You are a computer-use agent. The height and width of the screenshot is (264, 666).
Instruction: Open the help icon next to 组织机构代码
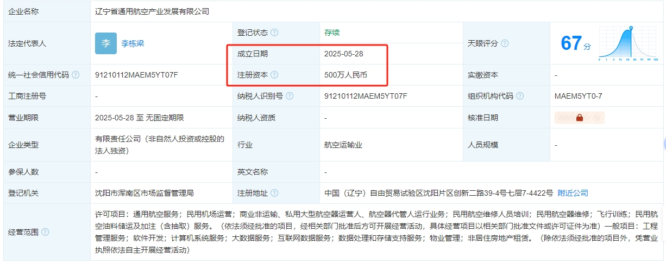(x=520, y=96)
